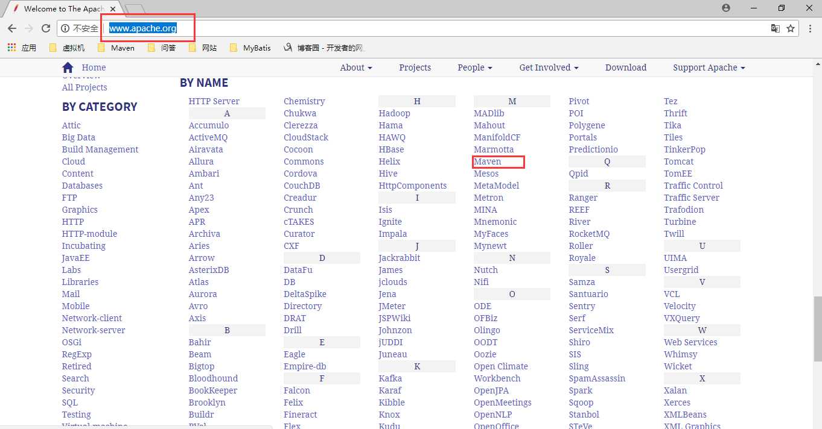The height and width of the screenshot is (429, 822).
Task: Expand the People dropdown menu
Action: coord(475,67)
